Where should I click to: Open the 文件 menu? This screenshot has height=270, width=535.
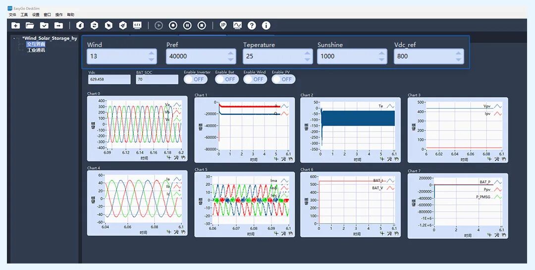[x=12, y=15]
